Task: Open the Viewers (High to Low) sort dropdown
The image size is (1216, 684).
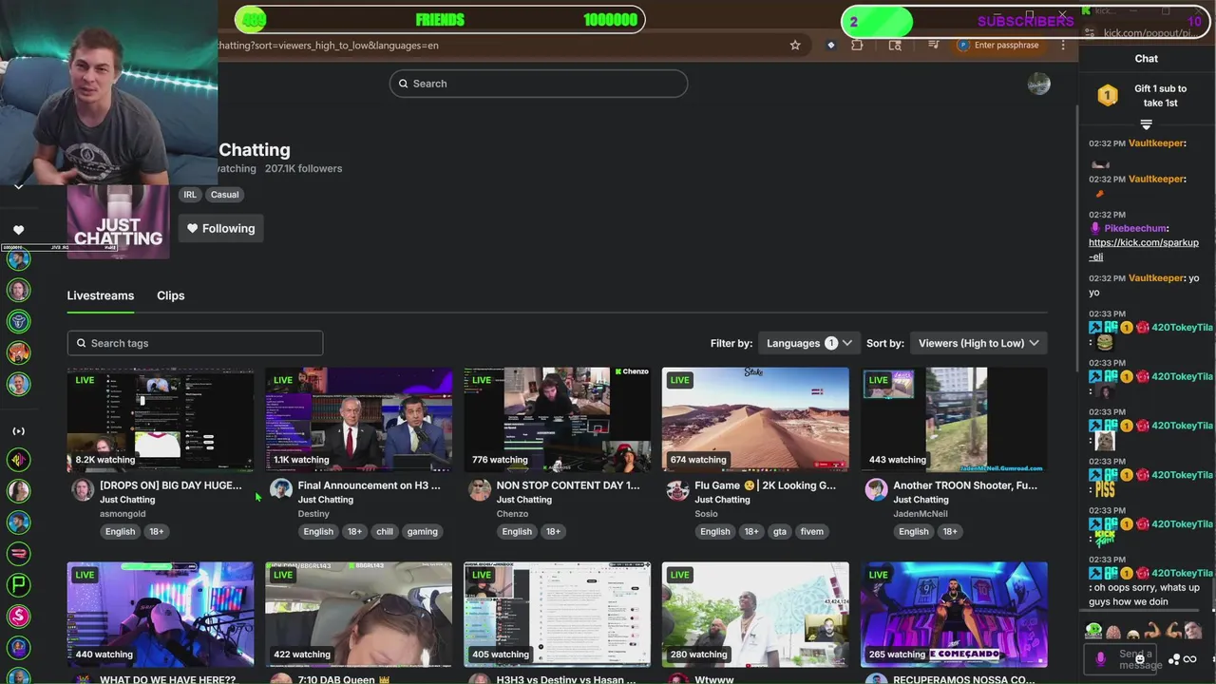Action: pyautogui.click(x=978, y=343)
